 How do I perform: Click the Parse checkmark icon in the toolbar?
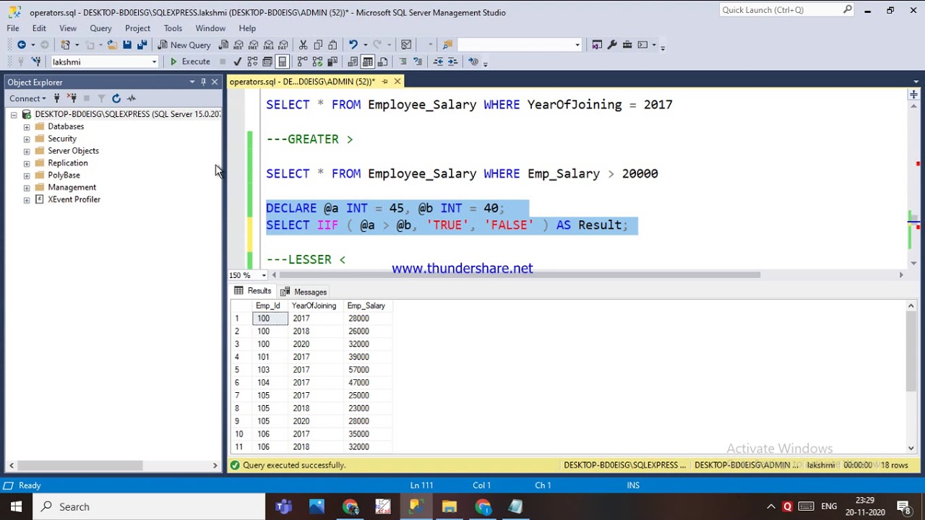click(x=237, y=62)
